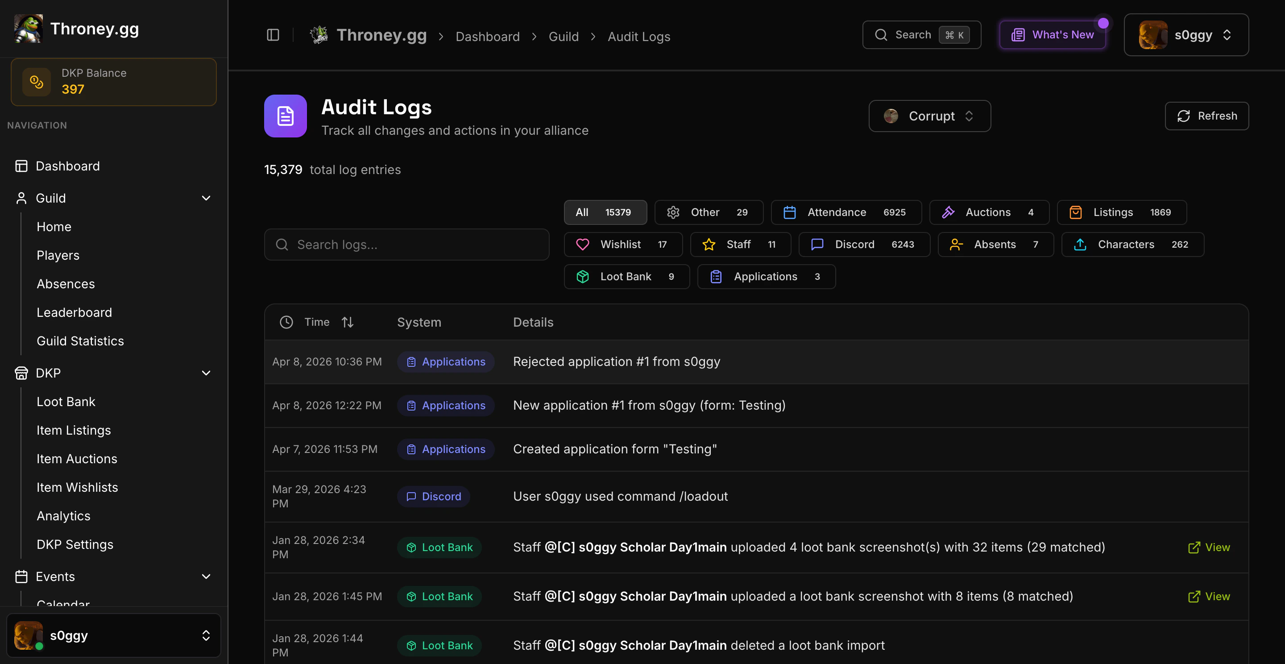Open the Corrupt guild selector dropdown

929,116
